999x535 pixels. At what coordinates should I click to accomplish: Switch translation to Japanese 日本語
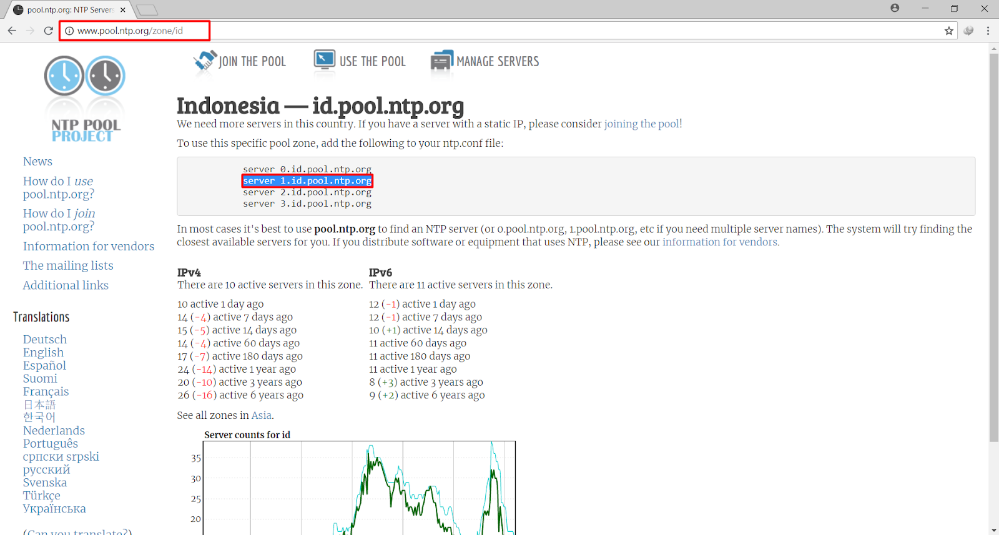[x=39, y=405]
